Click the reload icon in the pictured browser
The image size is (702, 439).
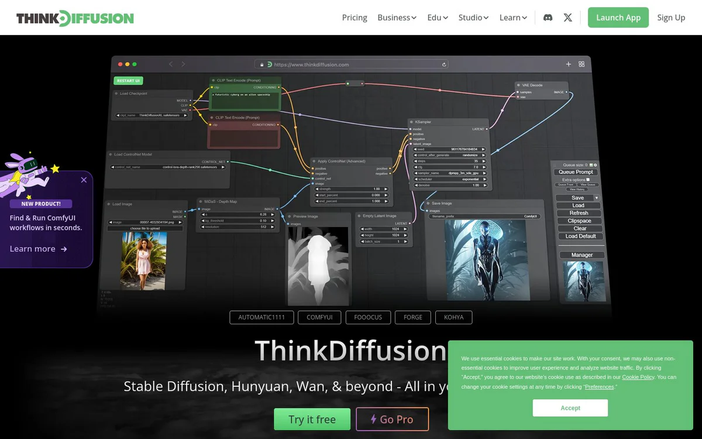(444, 64)
